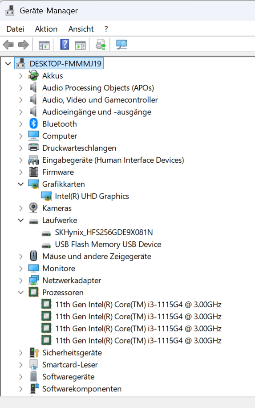Toggle the console tree pane icon

click(x=44, y=45)
